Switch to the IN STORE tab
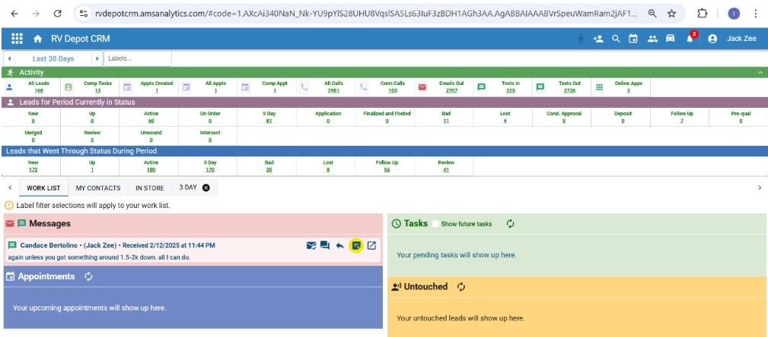The width and height of the screenshot is (768, 337). (149, 187)
